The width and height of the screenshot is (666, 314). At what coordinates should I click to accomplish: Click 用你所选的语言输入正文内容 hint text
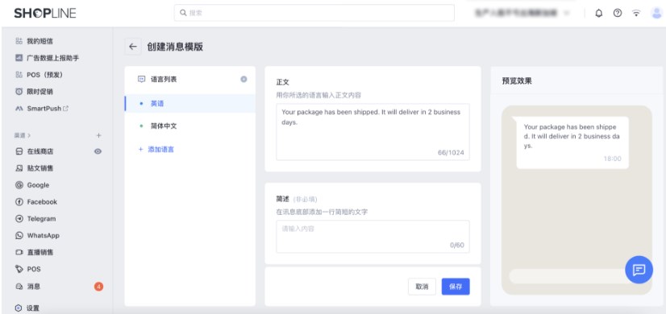[x=318, y=95]
